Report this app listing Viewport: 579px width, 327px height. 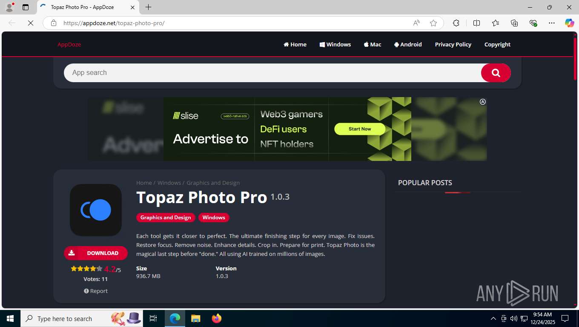coord(96,291)
